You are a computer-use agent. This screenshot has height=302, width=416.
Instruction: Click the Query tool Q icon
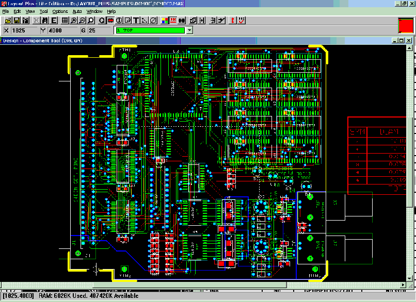[101, 21]
